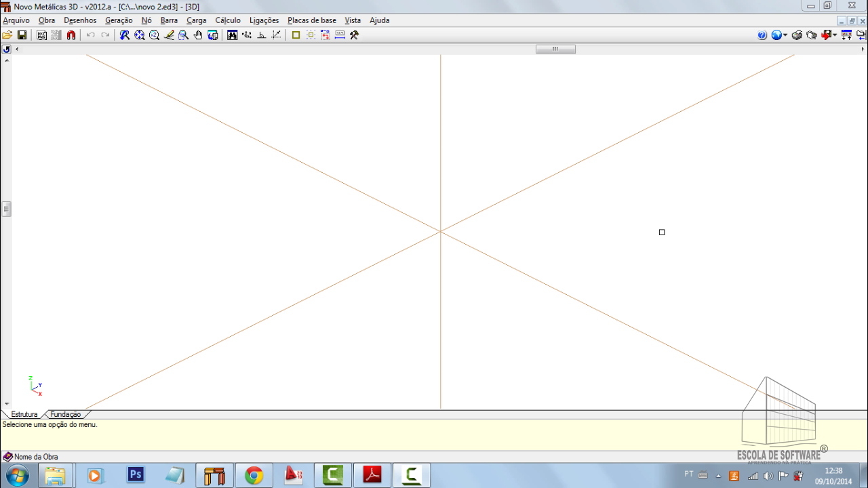Click the horizontal scrollbar thumb at top
The height and width of the screenshot is (488, 868).
pos(555,49)
